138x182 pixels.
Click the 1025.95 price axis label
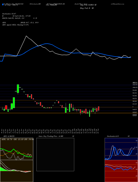[x=135, y=85]
